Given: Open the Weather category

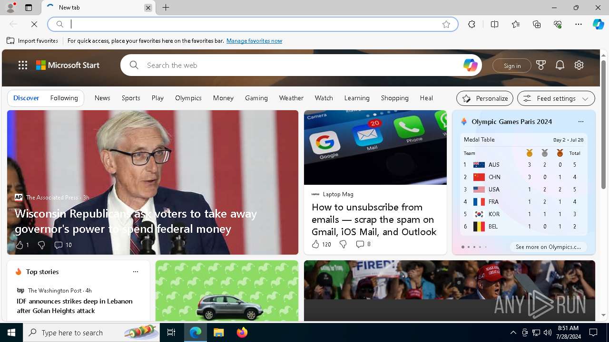Looking at the screenshot, I should coord(291,98).
